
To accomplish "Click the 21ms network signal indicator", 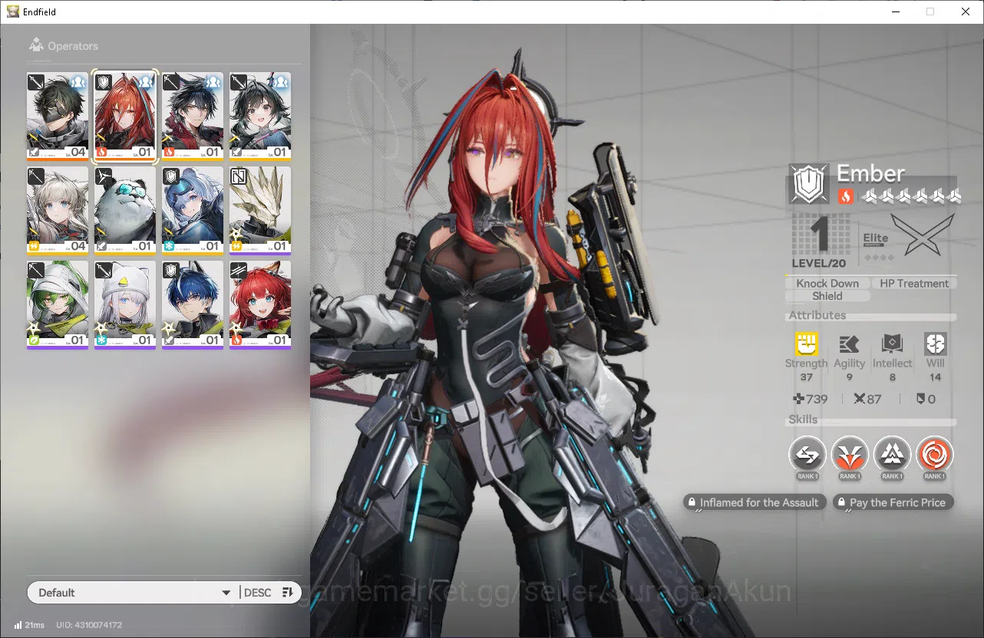I will pyautogui.click(x=29, y=625).
